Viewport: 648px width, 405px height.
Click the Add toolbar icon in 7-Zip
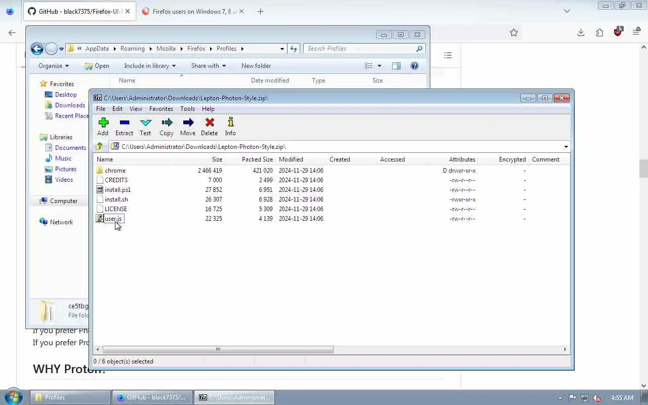coord(103,123)
